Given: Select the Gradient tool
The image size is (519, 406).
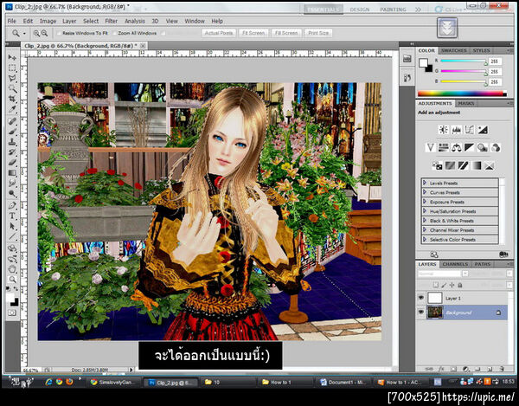Looking at the screenshot, I should pos(12,172).
